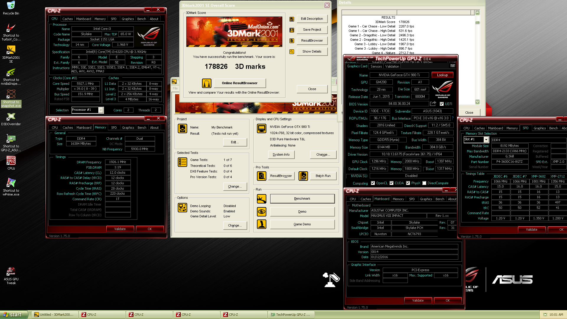Click the Online ResultBrowser podium icon
This screenshot has height=319, width=567.
tap(207, 83)
